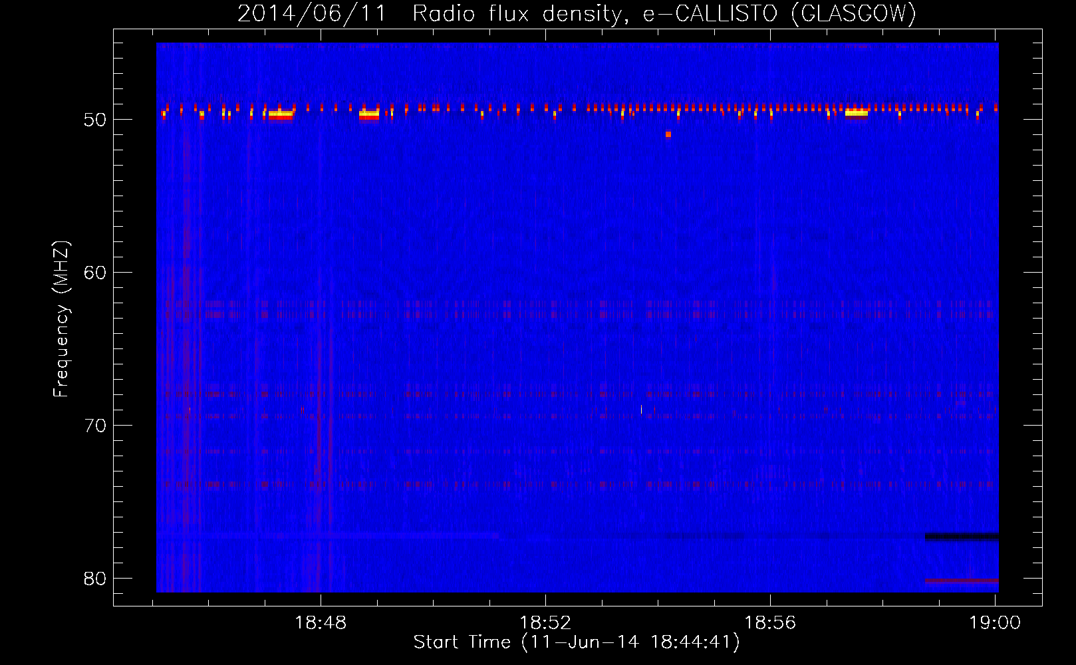Image resolution: width=1076 pixels, height=665 pixels.
Task: Click the 80 frequency tick label
Action: pos(95,579)
